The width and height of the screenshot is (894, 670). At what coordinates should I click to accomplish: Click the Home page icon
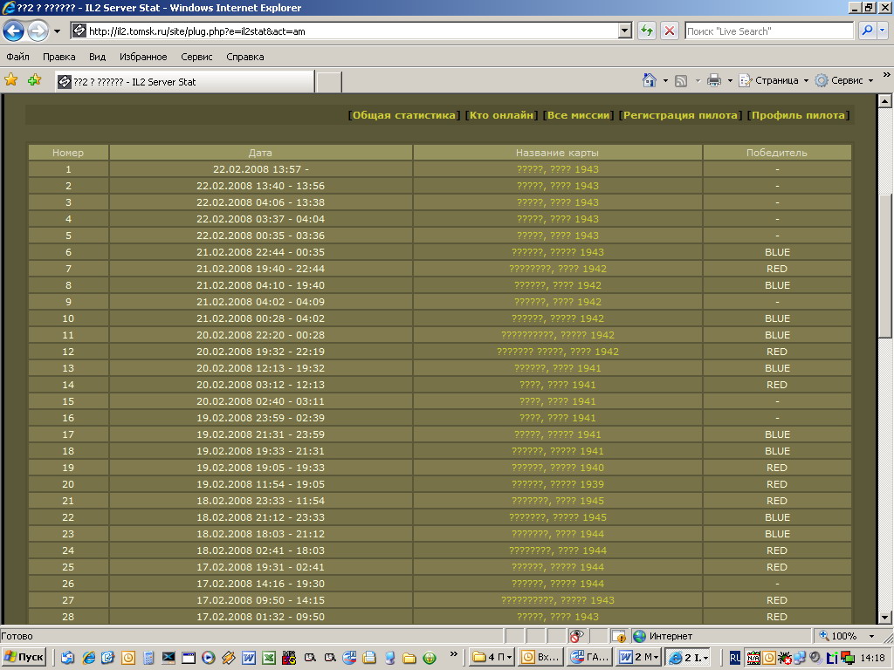649,80
